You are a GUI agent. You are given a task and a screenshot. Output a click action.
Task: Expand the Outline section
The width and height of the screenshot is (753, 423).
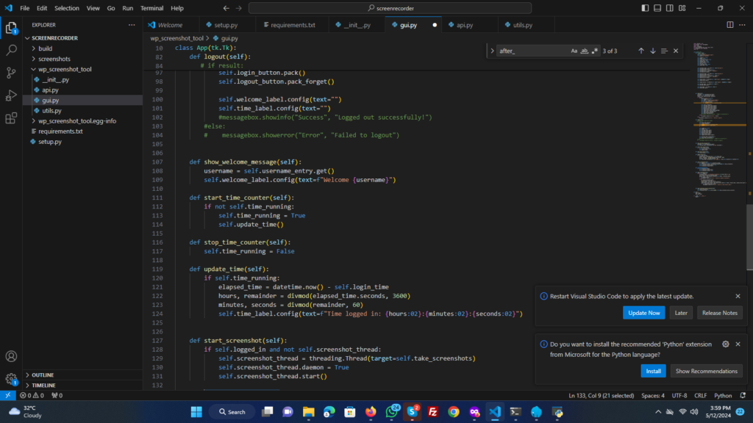43,375
